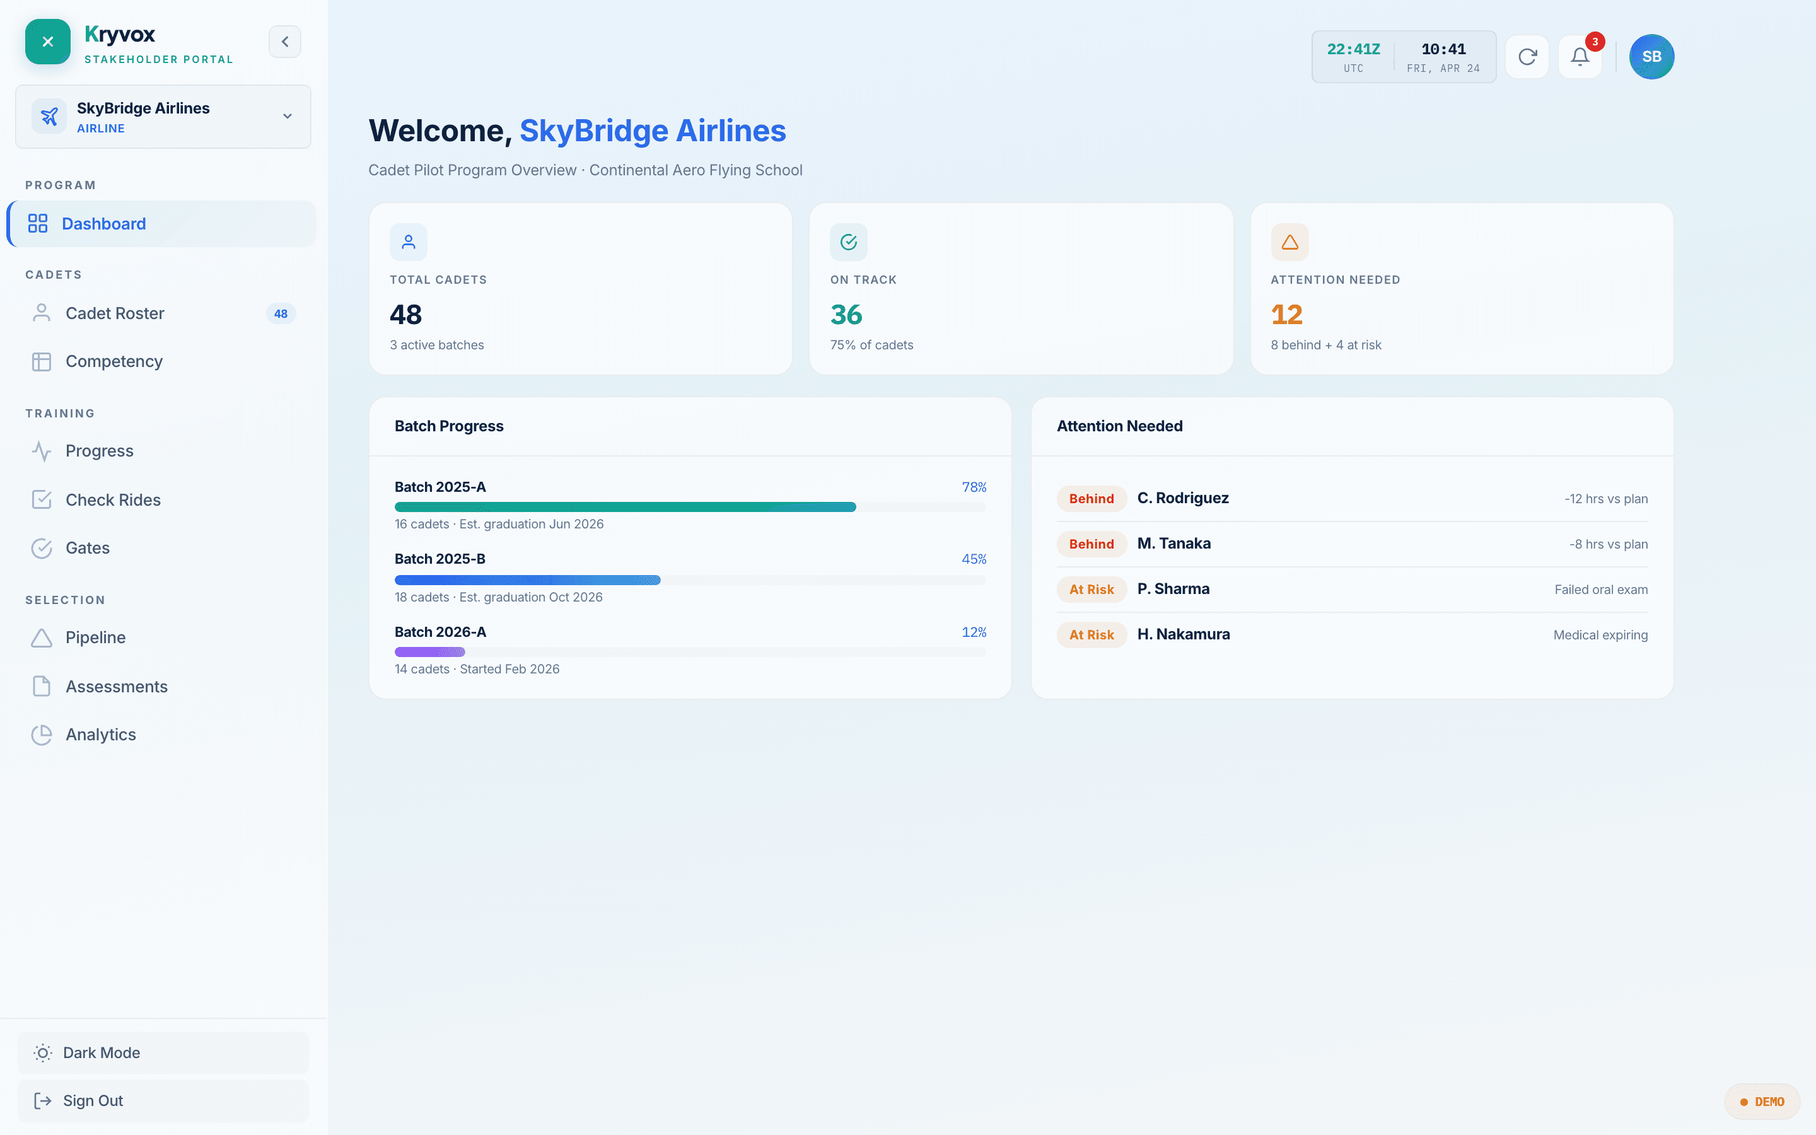Click the Sign Out arrow icon

tap(43, 1101)
